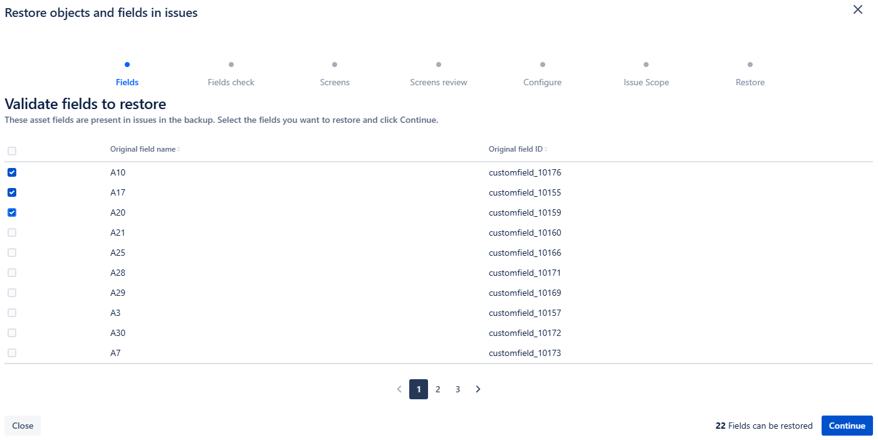
Task: Click customfield_10155 ID
Action: click(525, 192)
